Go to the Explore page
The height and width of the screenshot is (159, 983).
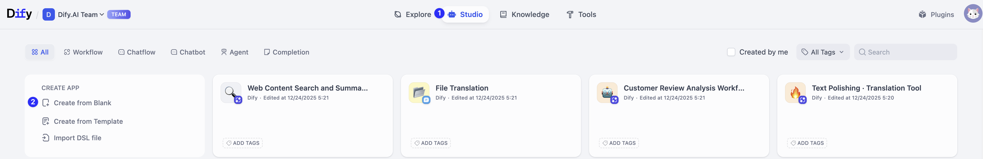413,14
